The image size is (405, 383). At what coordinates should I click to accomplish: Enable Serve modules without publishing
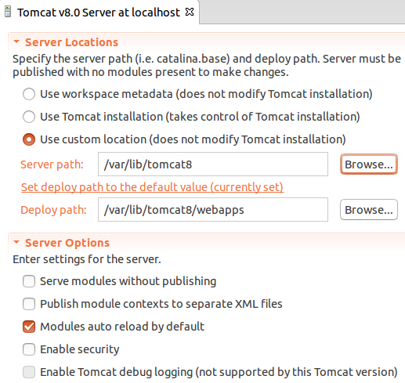pyautogui.click(x=29, y=281)
